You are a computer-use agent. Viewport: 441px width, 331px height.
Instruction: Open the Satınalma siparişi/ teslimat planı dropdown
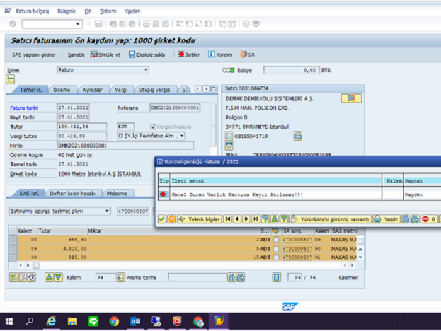point(107,211)
